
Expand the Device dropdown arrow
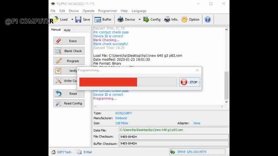(139, 19)
